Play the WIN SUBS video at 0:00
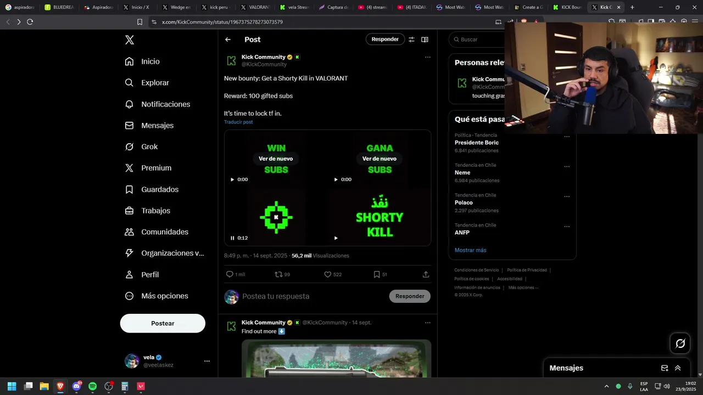Image resolution: width=703 pixels, height=395 pixels. [232, 179]
